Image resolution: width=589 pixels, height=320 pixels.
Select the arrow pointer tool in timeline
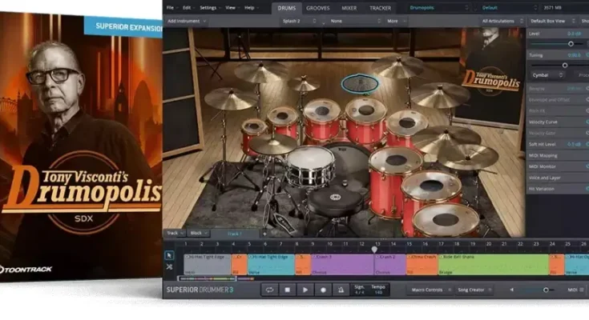pyautogui.click(x=170, y=255)
